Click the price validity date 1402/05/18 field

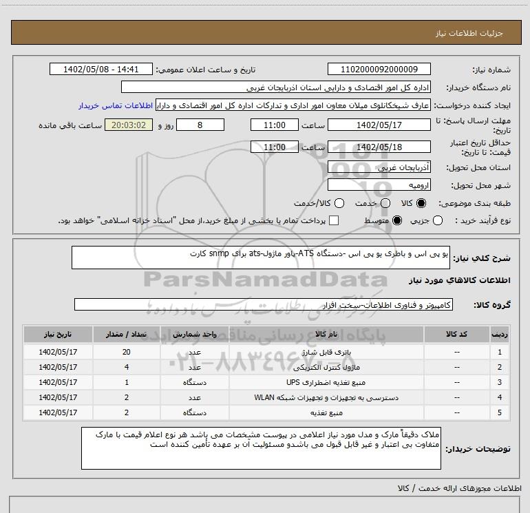(x=379, y=147)
